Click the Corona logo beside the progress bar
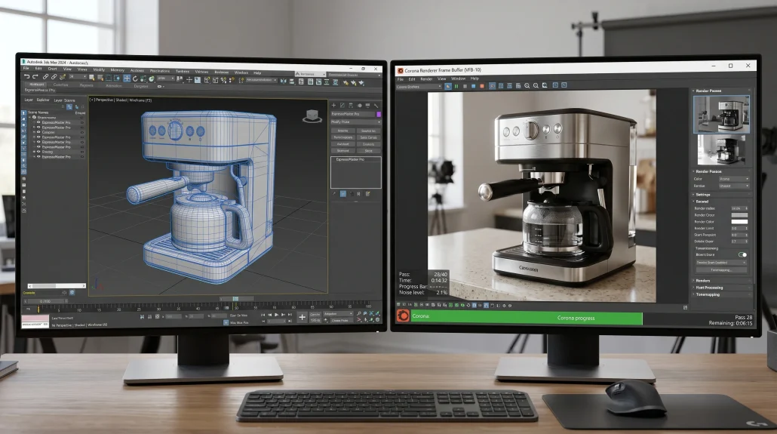 click(x=403, y=316)
